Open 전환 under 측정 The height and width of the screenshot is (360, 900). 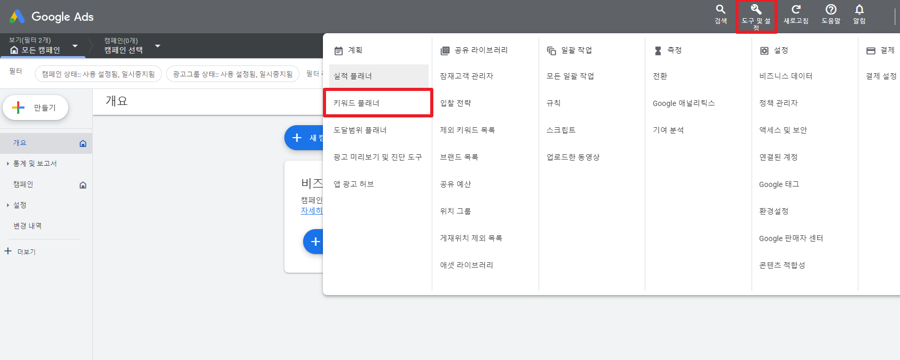coord(660,76)
